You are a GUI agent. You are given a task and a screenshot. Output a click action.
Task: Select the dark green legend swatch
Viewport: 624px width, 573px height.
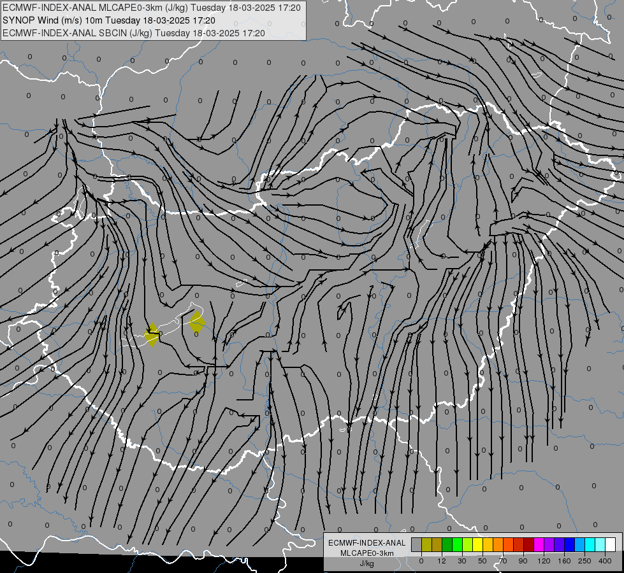pos(447,545)
